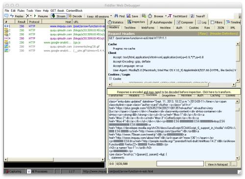Select the request Raw tab

(x=207, y=28)
